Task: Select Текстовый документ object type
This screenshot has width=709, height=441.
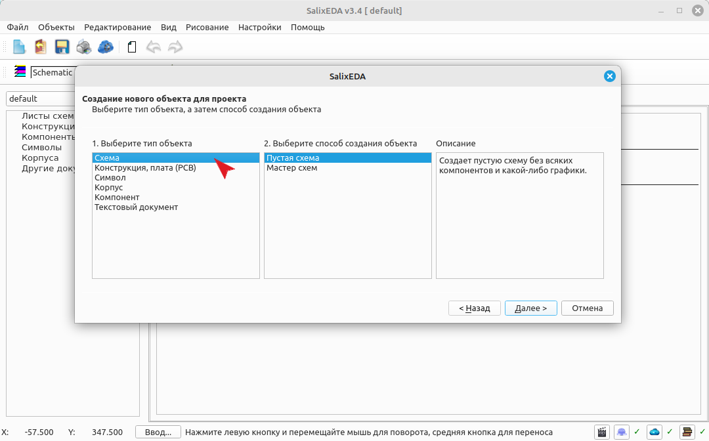Action: (176, 207)
